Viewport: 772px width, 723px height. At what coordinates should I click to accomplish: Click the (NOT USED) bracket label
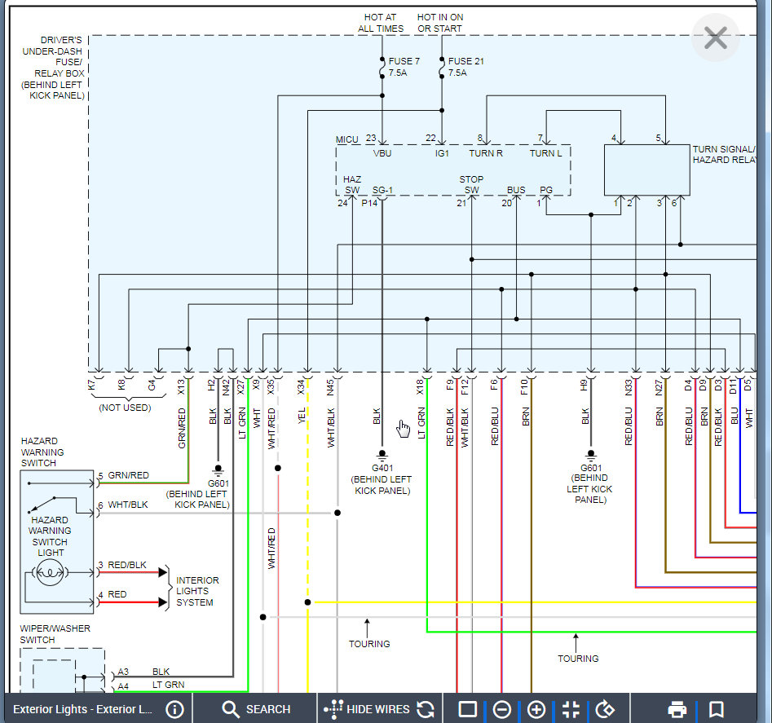click(x=125, y=408)
